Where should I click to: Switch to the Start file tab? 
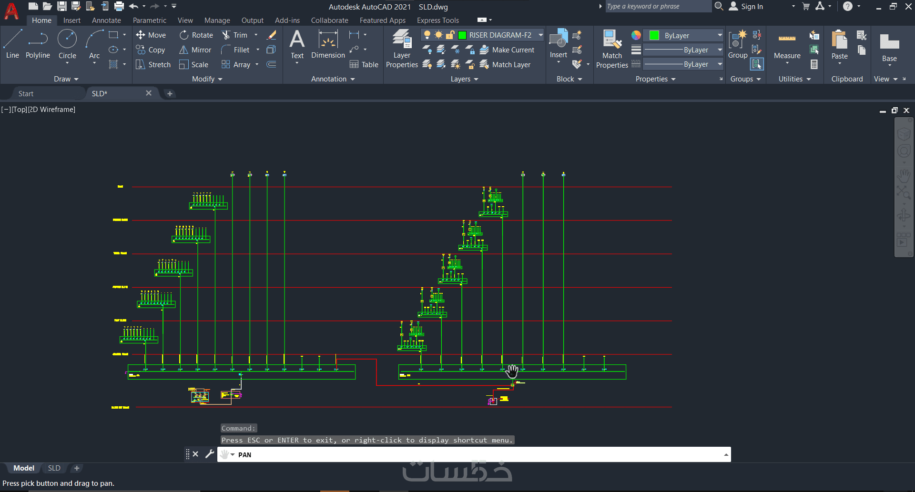pyautogui.click(x=26, y=93)
